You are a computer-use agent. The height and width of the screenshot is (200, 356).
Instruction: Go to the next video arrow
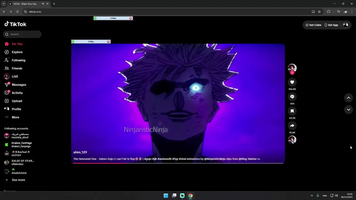point(348,110)
